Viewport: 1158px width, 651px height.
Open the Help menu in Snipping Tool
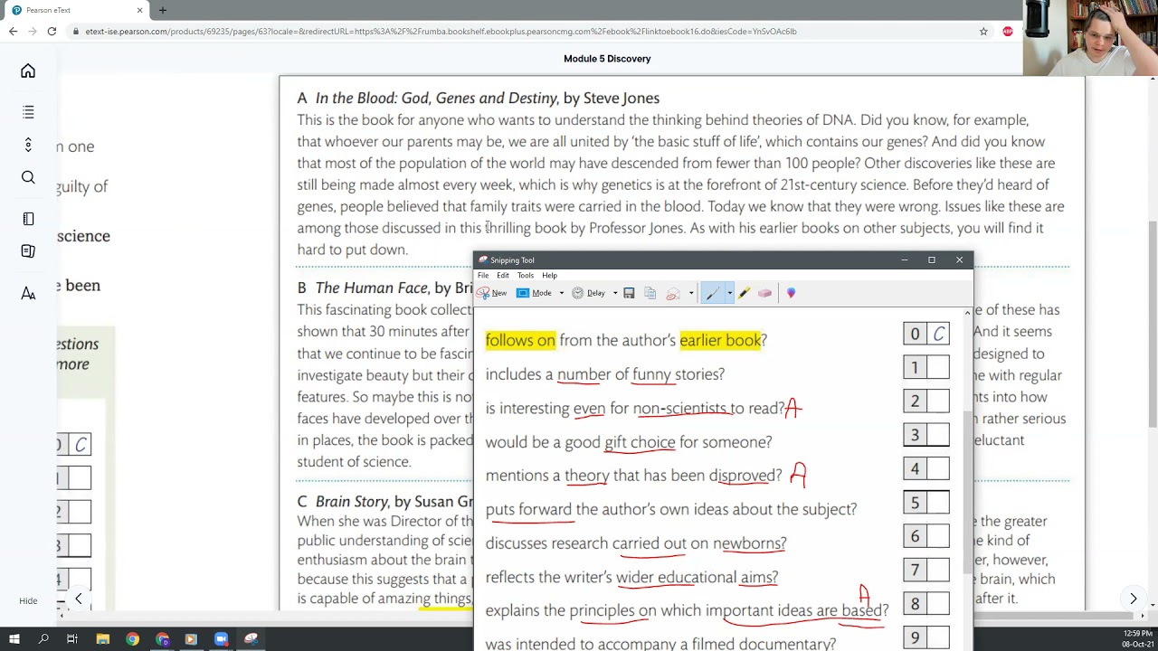[550, 275]
